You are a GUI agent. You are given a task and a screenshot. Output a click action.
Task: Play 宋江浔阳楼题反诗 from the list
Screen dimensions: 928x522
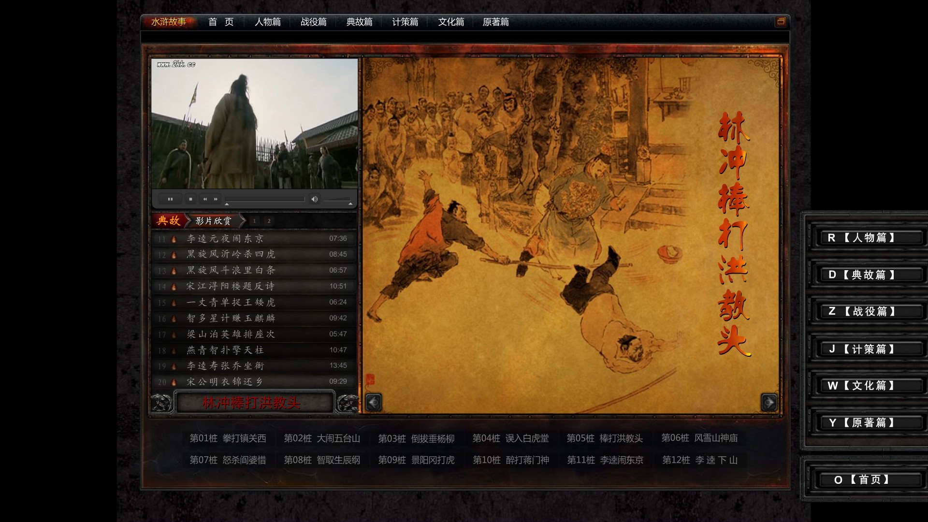(254, 286)
